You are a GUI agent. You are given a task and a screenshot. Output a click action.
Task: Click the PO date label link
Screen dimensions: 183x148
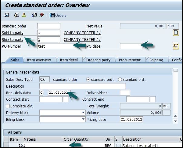coord(93,46)
